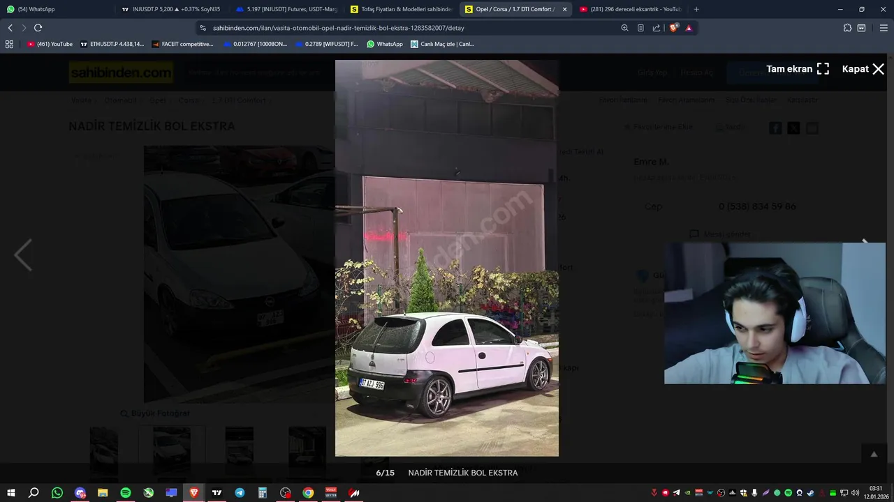Image resolution: width=894 pixels, height=502 pixels.
Task: Switch to the INJUSDT.P 5,200 TradingView tab
Action: (171, 9)
